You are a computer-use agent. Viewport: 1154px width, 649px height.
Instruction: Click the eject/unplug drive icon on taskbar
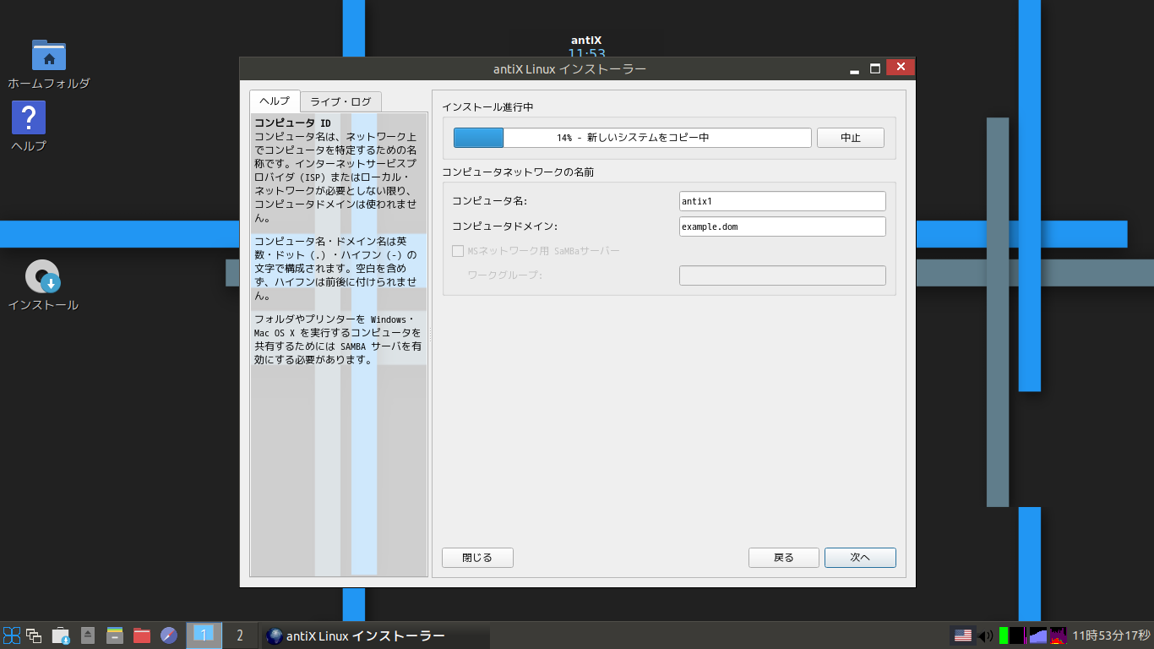tap(88, 635)
